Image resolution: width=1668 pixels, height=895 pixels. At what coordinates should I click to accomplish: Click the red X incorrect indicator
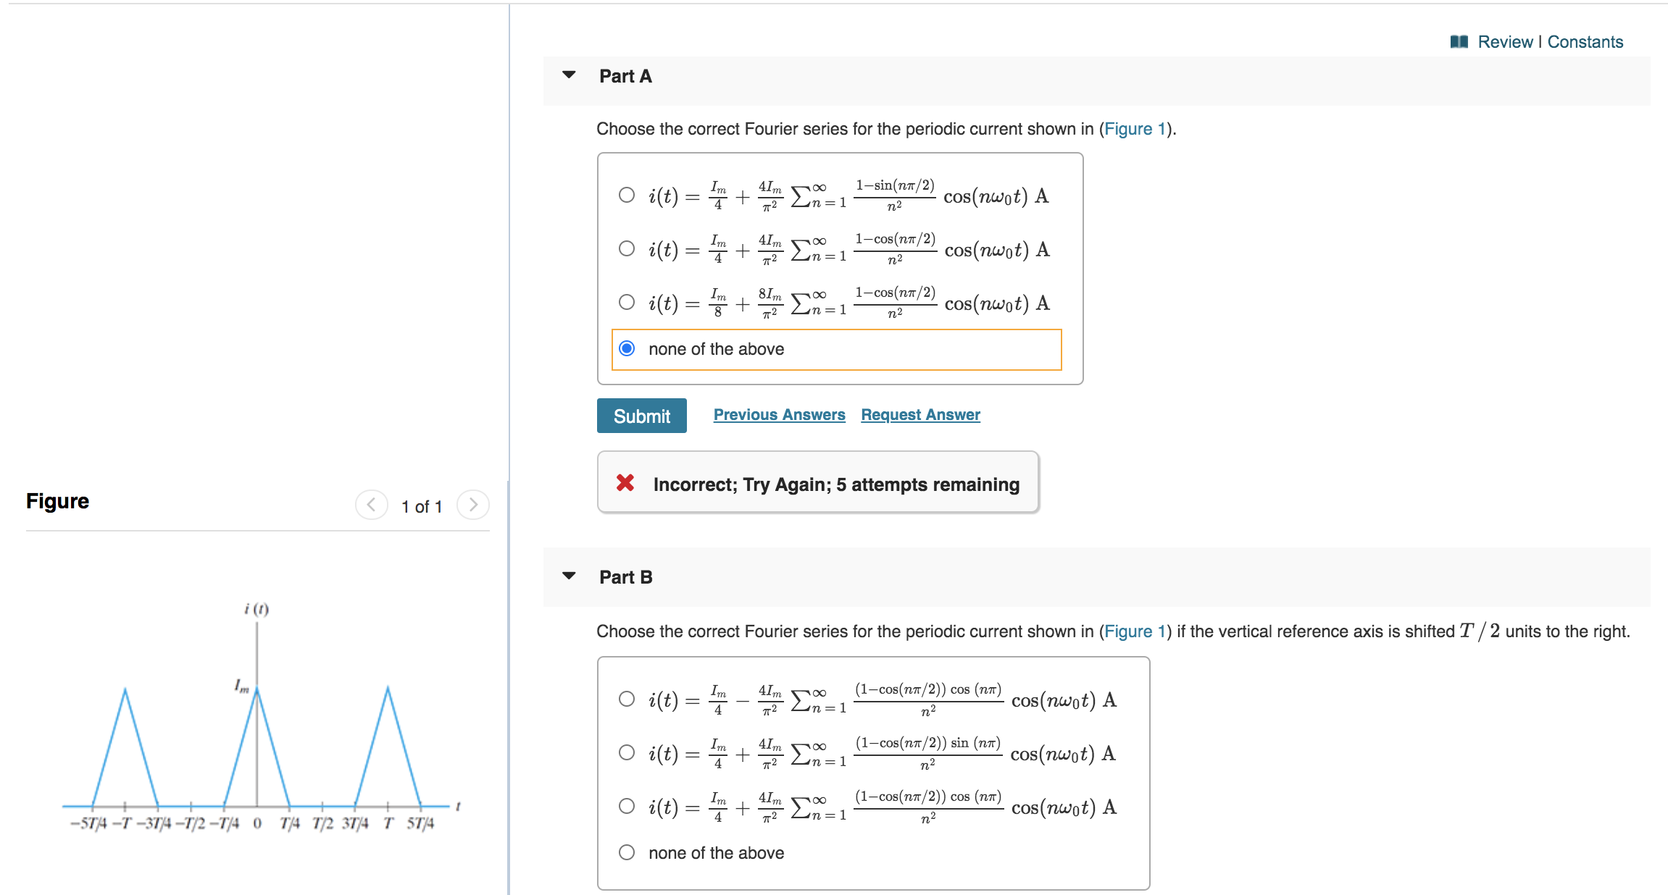pyautogui.click(x=625, y=483)
